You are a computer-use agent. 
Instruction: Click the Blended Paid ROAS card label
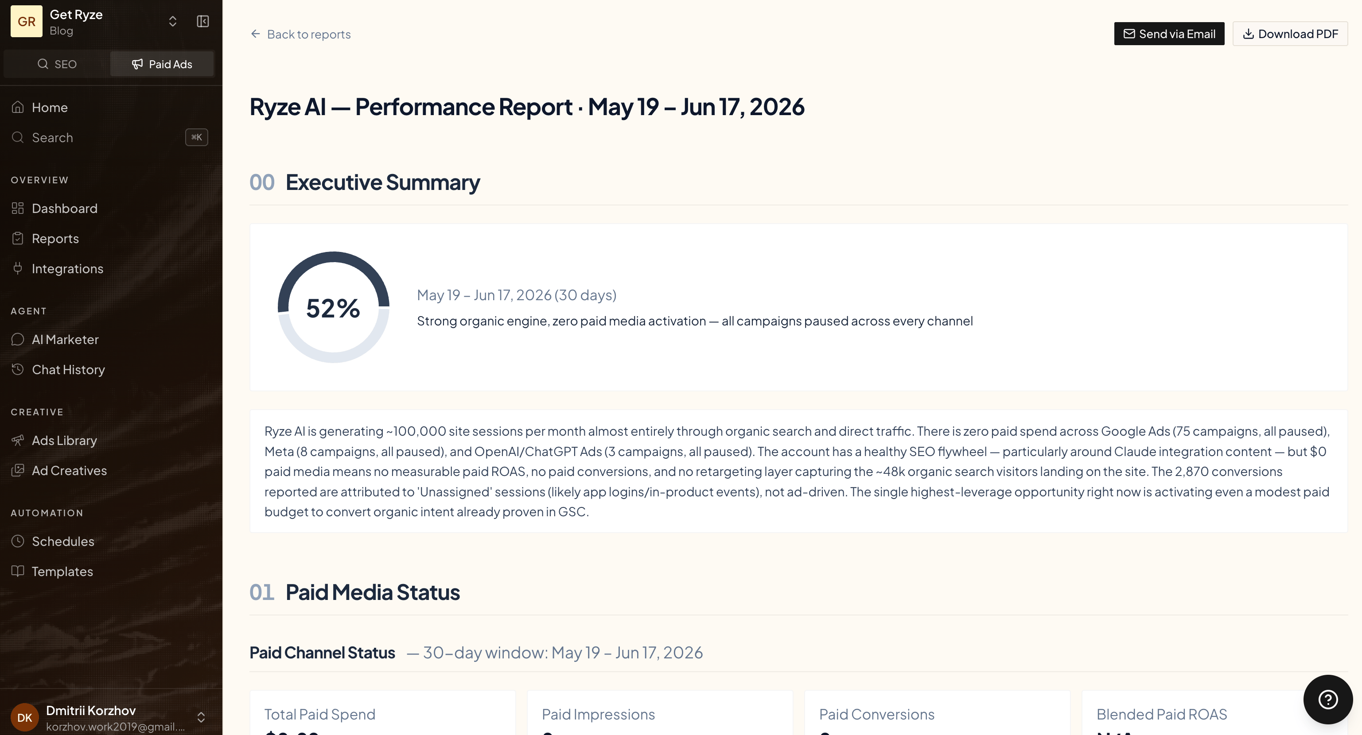[x=1162, y=714]
